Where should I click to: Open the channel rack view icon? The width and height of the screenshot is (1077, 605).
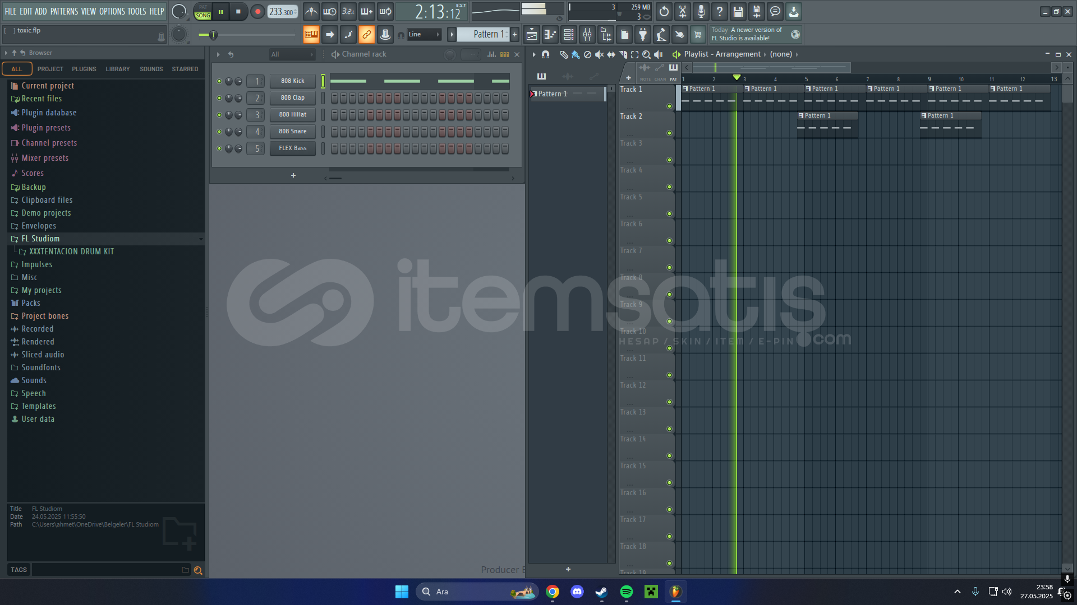[569, 35]
